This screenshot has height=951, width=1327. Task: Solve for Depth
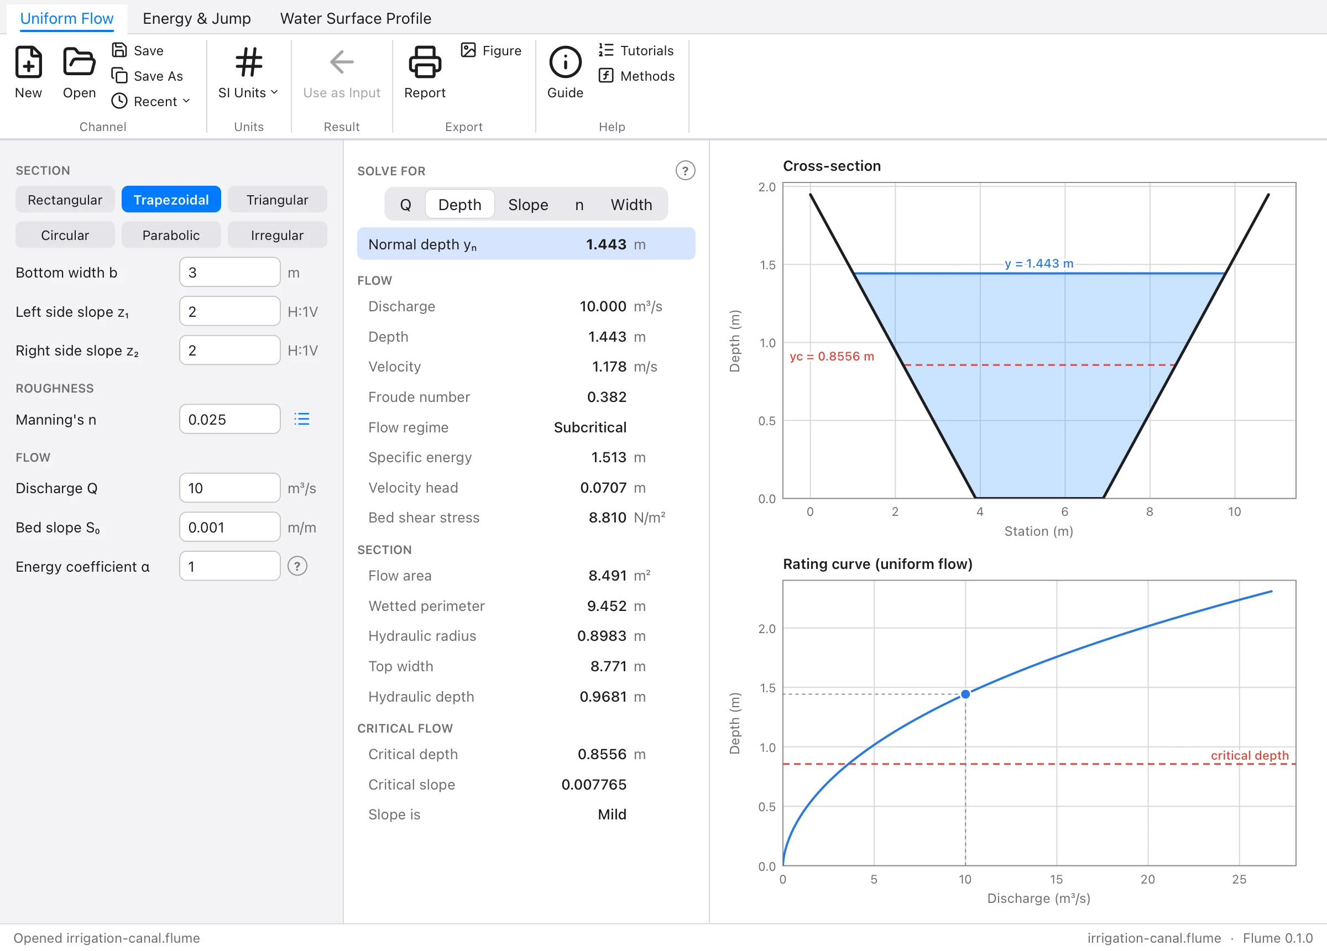[459, 205]
